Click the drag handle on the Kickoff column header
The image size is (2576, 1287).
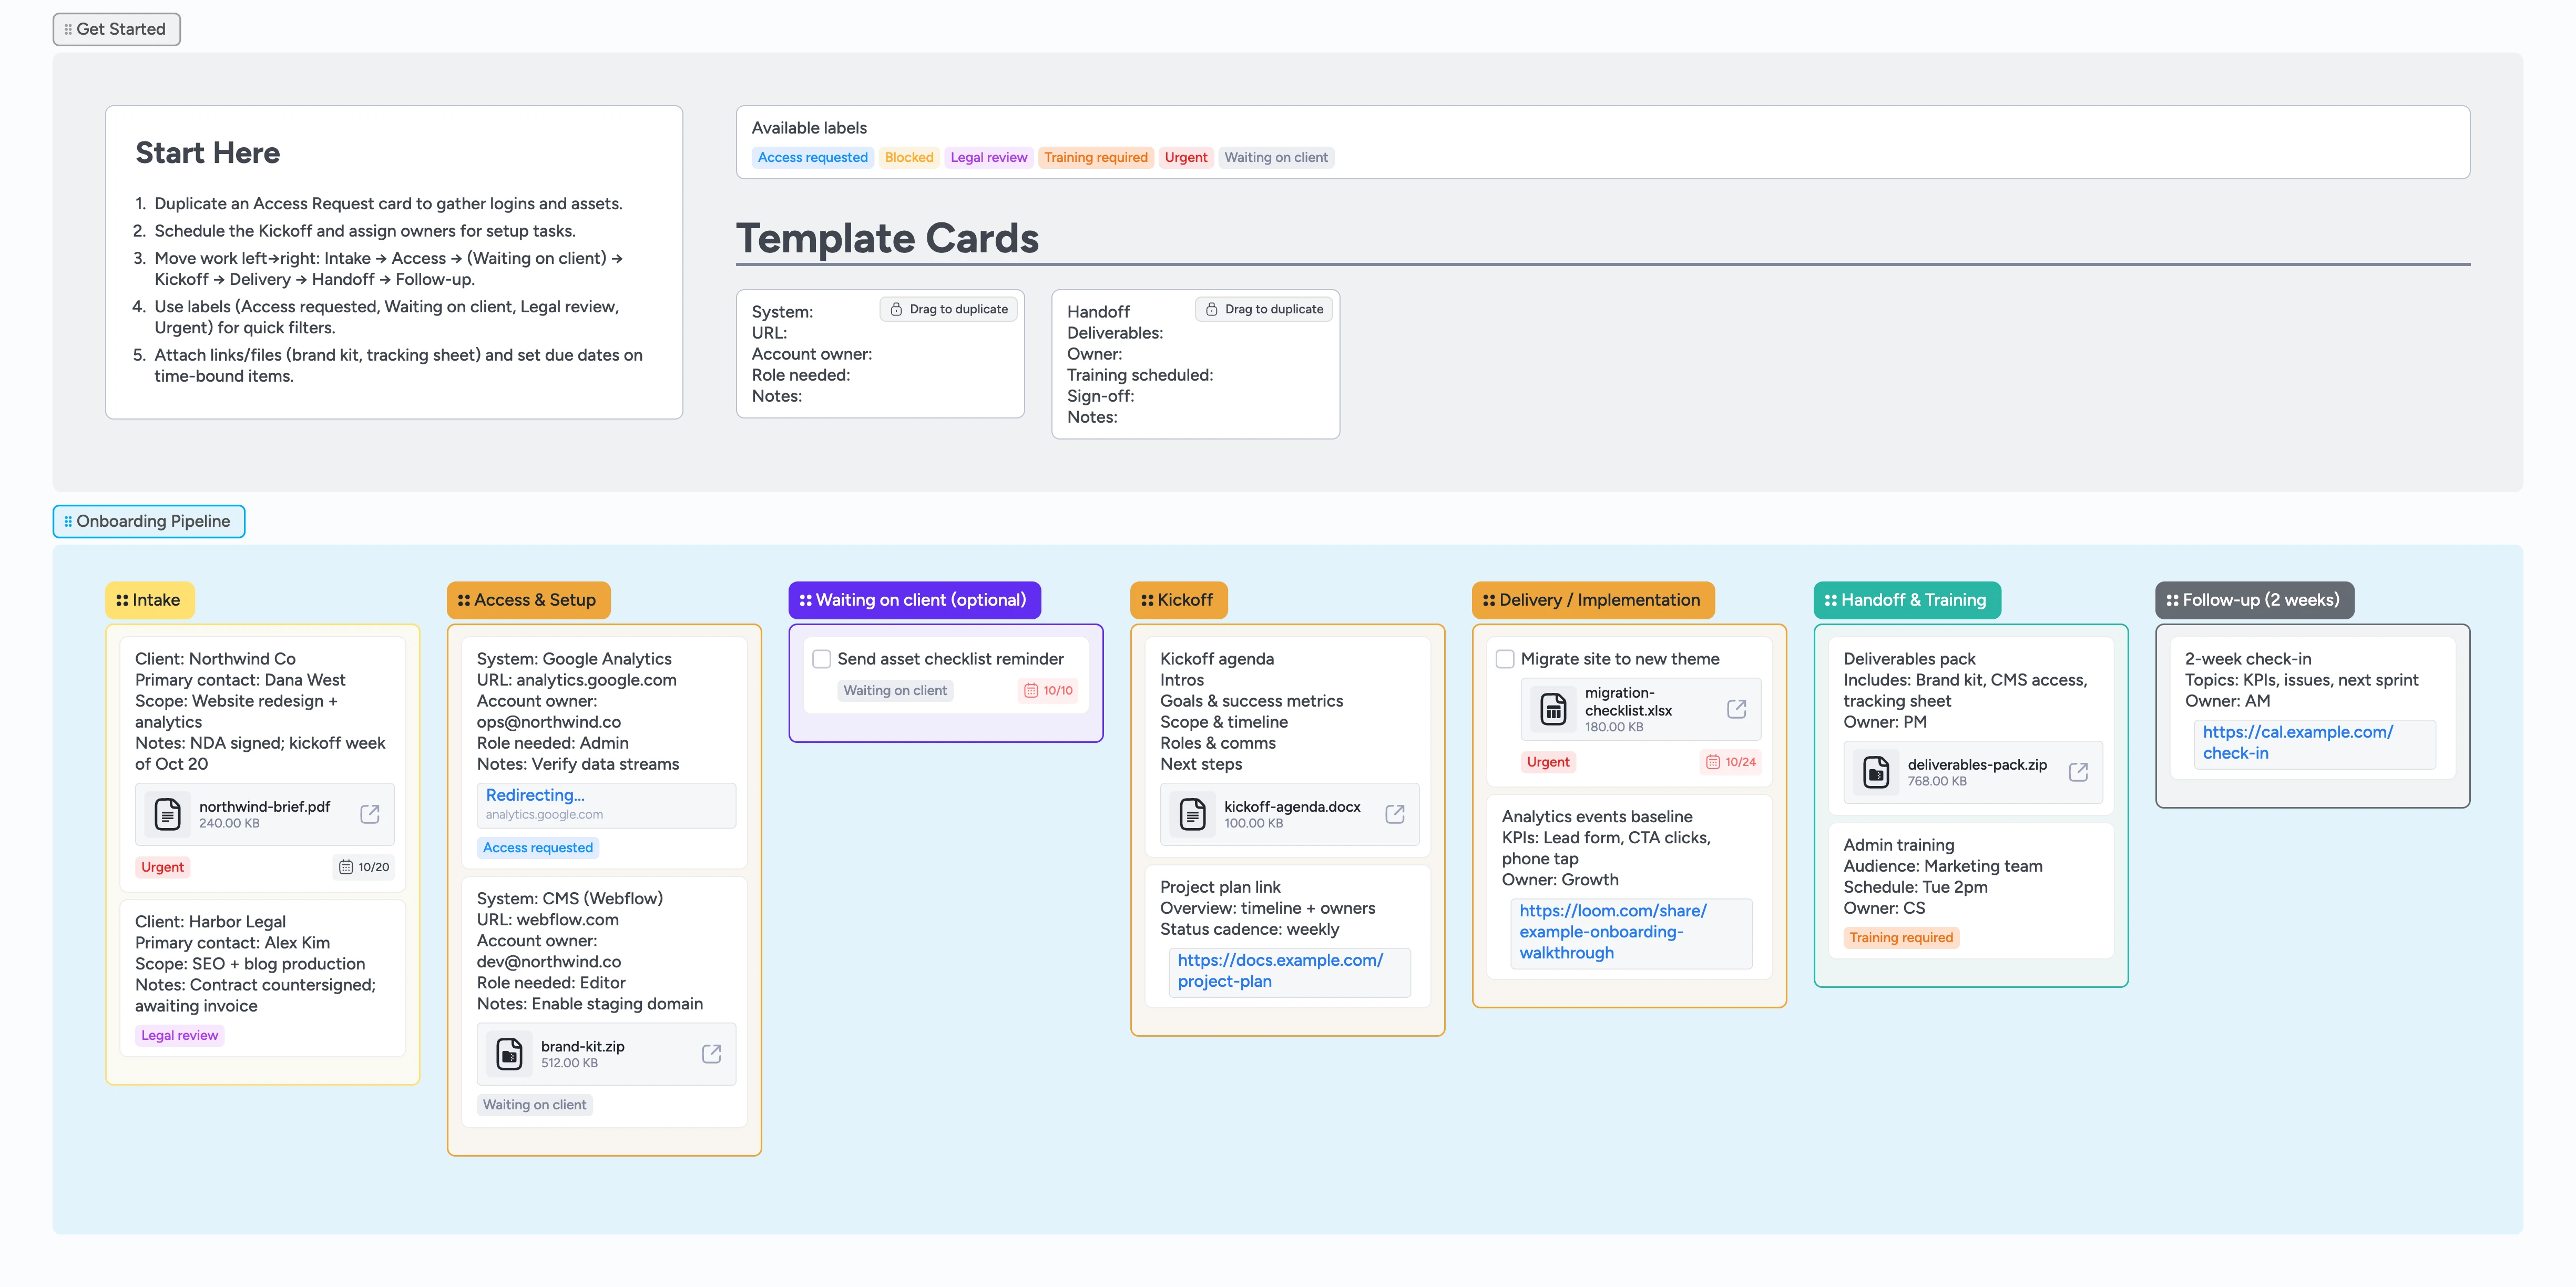(1147, 600)
